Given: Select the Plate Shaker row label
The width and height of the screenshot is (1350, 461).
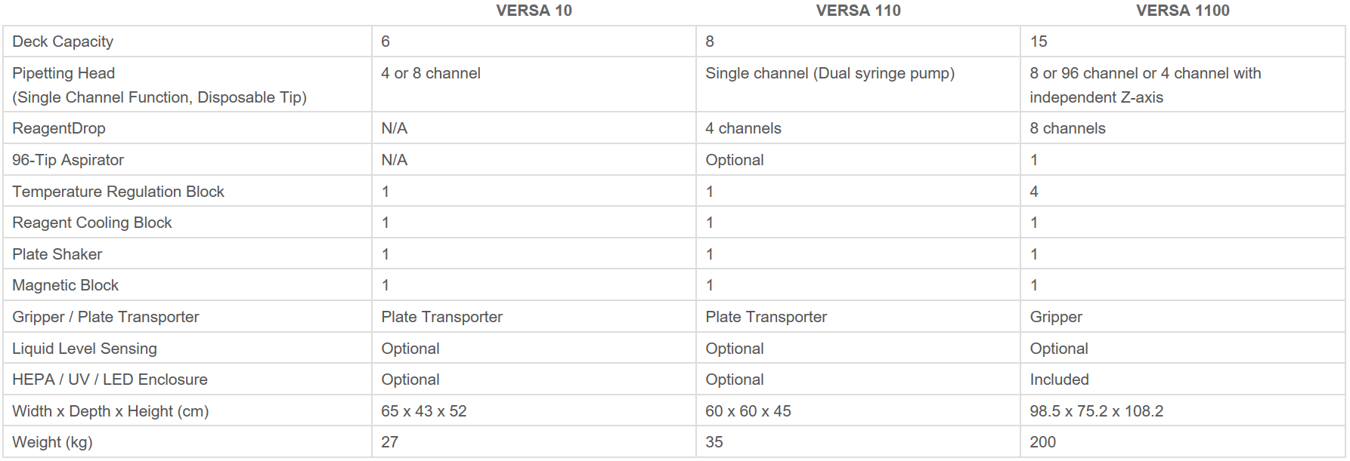Looking at the screenshot, I should (57, 254).
